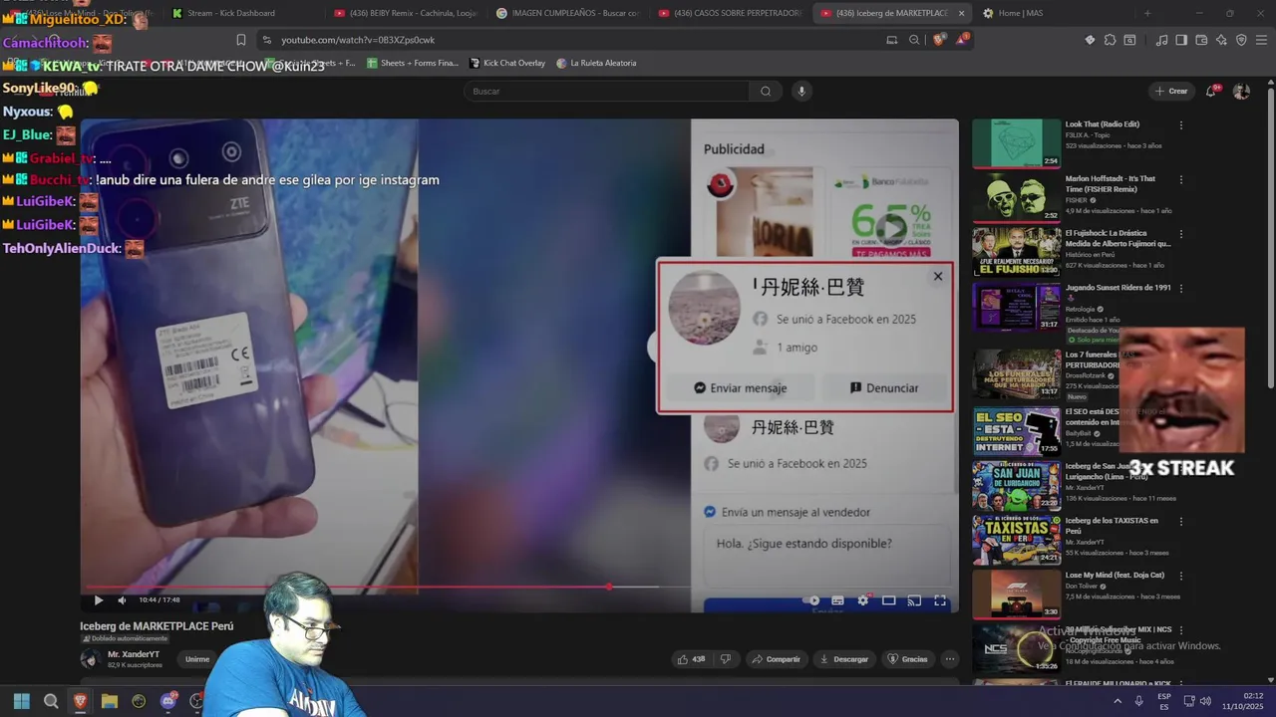Open the more actions ellipsis menu
The width and height of the screenshot is (1276, 717).
tap(949, 659)
